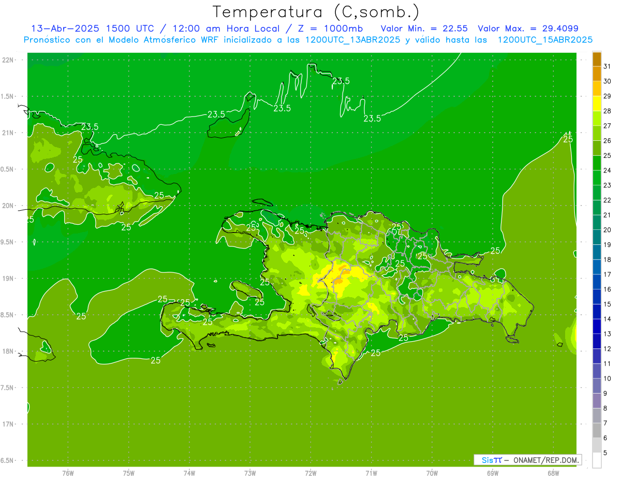Click the '76W' longitude axis label
This screenshot has height=480, width=621.
(68, 473)
